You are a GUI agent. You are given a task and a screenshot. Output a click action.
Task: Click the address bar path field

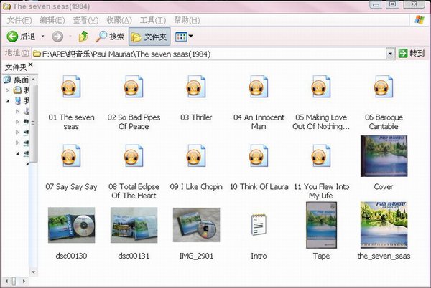pyautogui.click(x=209, y=54)
